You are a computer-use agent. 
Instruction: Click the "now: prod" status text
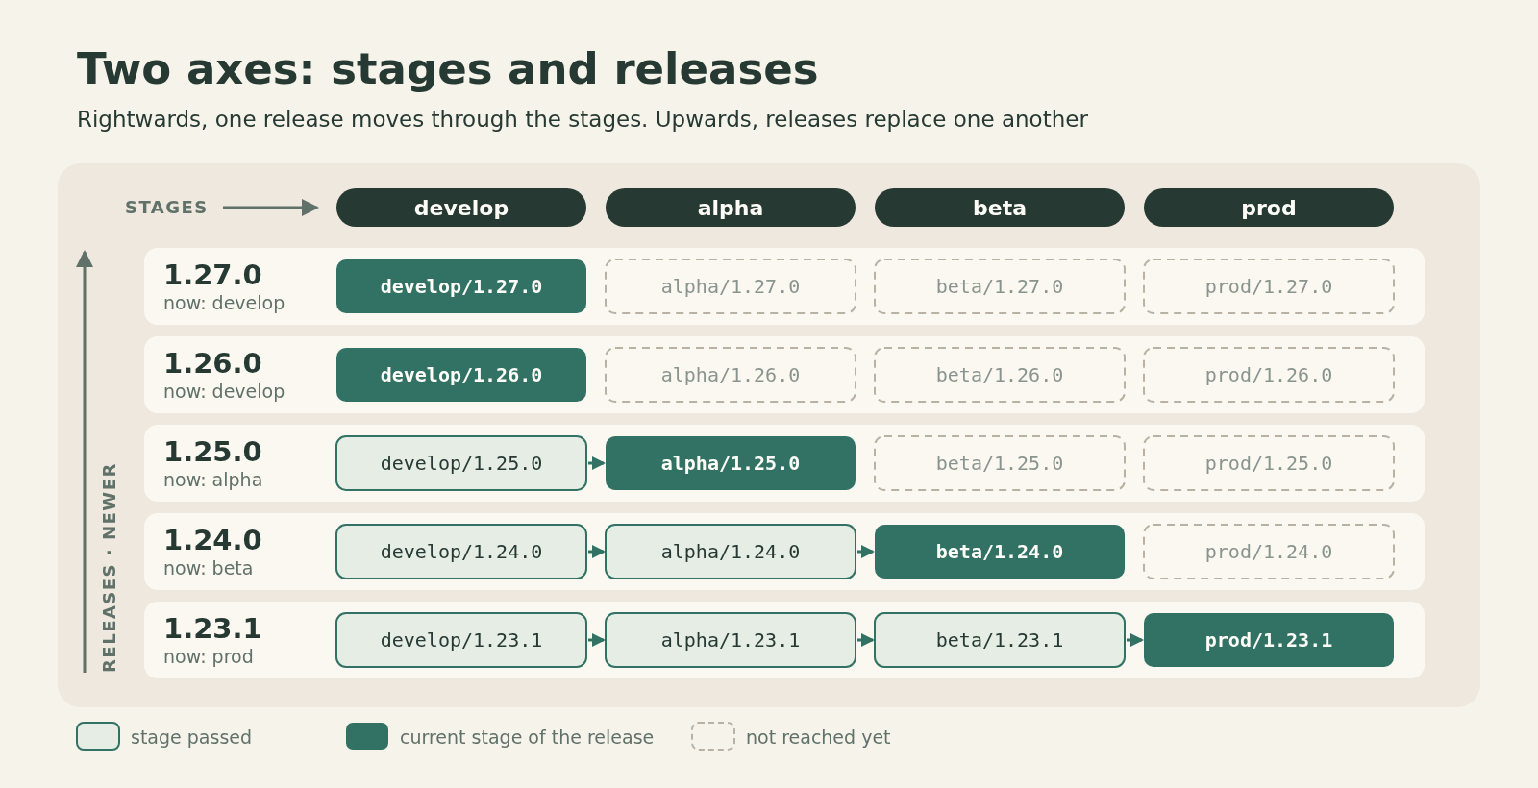pyautogui.click(x=209, y=656)
